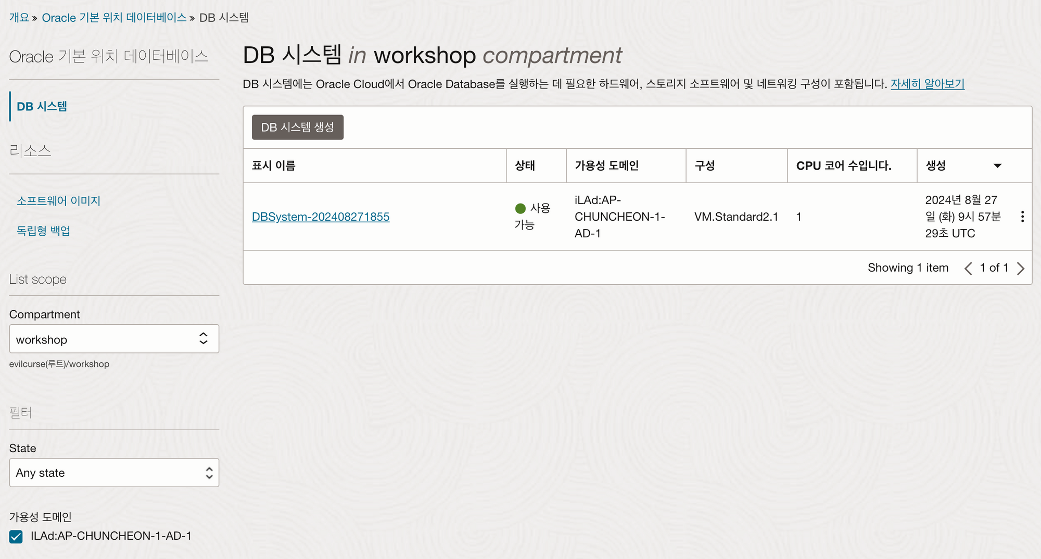The image size is (1041, 559).
Task: Click the DB 시스템 생성 button
Action: tap(297, 128)
